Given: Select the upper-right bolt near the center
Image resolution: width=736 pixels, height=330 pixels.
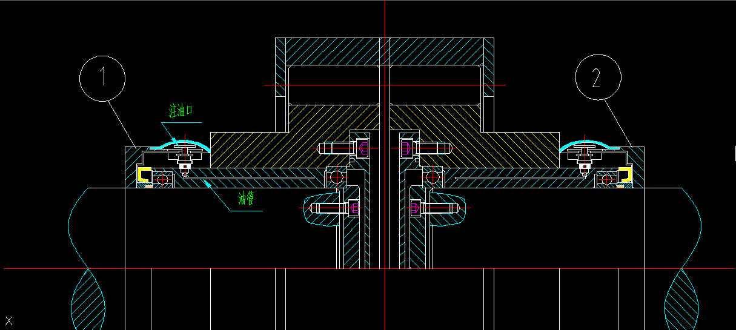Looking at the screenshot, I should (x=426, y=148).
